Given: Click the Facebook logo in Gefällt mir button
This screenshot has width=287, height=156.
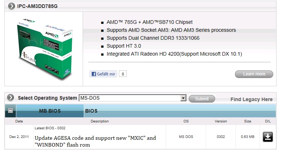Looking at the screenshot, I should tap(94, 74).
